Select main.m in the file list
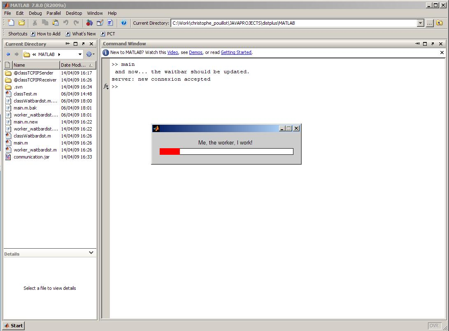Image resolution: width=449 pixels, height=331 pixels. pos(21,143)
